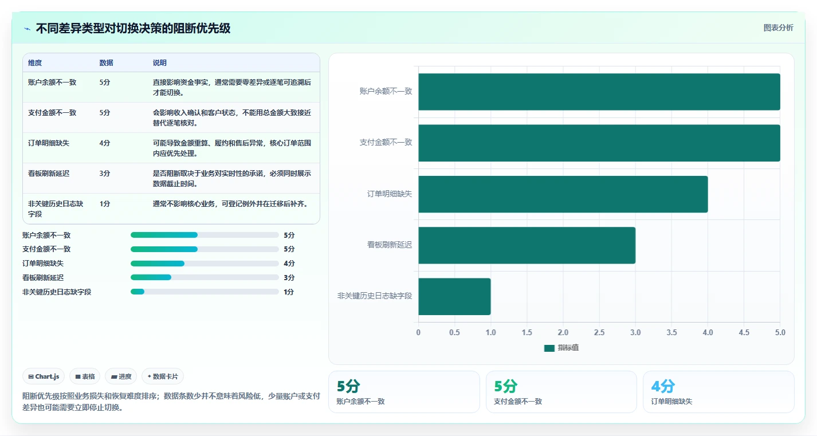Screen dimensions: 817x436
Task: Click the 账户余额不一致 chart axis label
Action: pos(386,91)
